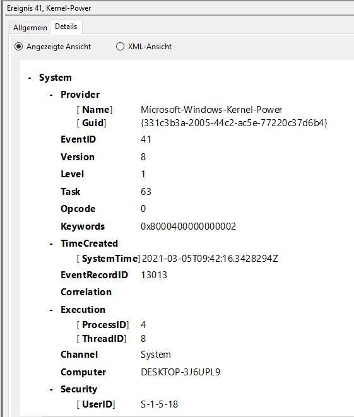The height and width of the screenshot is (417, 354).
Task: Click the UserID attribute name
Action: click(x=97, y=404)
